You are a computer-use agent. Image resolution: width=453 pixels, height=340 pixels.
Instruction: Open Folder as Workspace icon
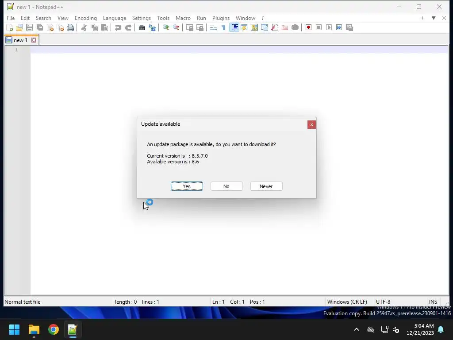(285, 27)
